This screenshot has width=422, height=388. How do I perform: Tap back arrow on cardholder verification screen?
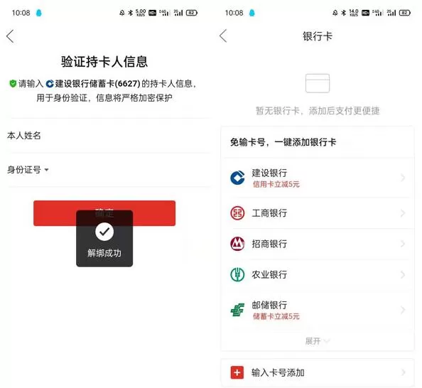10,36
